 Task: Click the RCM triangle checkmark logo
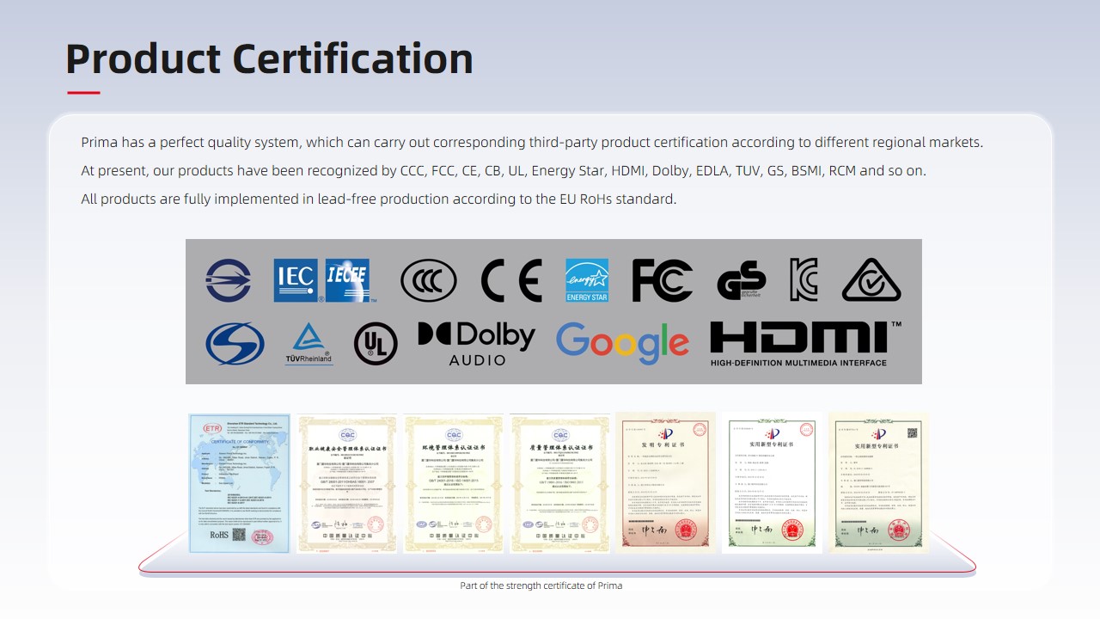coord(871,280)
